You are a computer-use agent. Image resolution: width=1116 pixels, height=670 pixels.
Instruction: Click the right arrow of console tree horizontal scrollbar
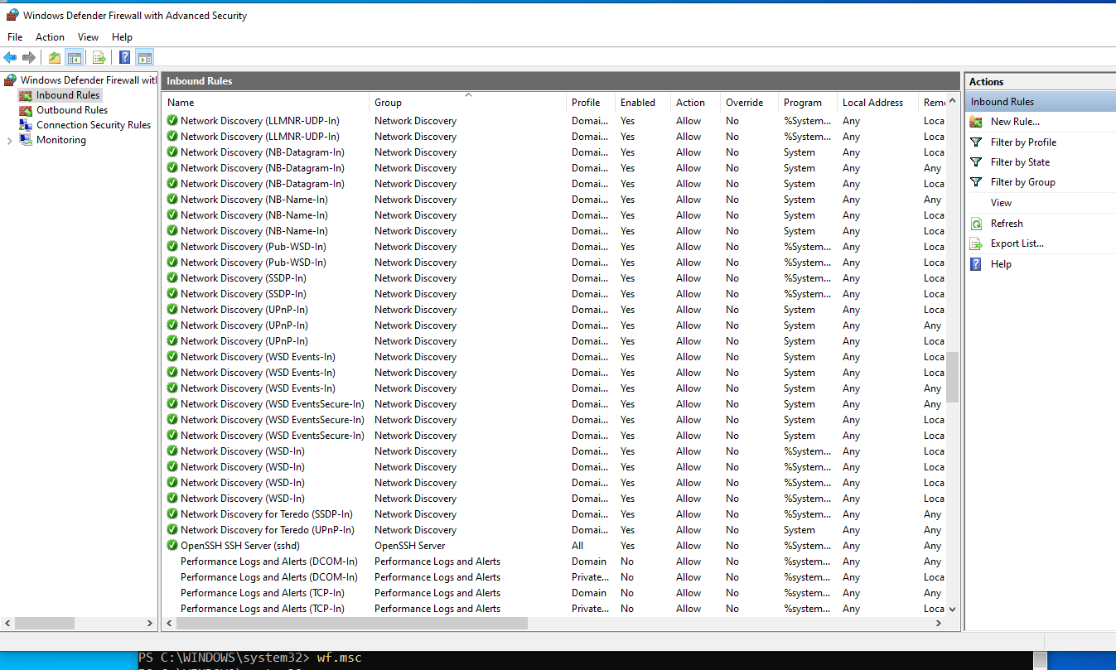pyautogui.click(x=150, y=623)
